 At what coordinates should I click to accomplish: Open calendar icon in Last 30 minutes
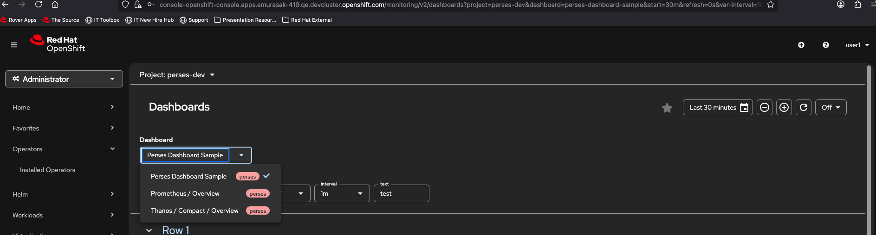point(744,107)
